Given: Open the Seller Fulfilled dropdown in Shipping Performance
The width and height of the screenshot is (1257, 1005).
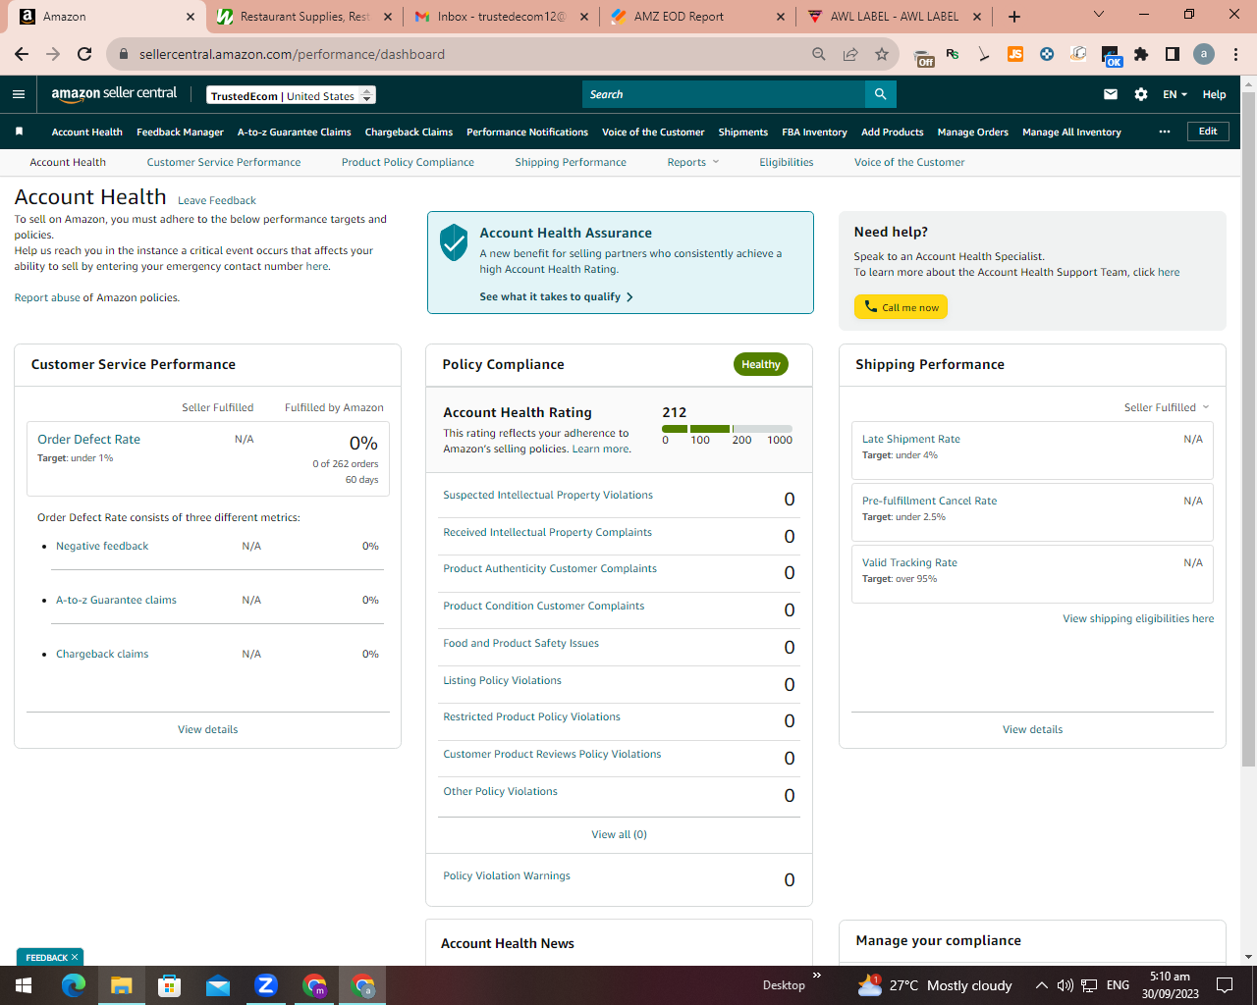Looking at the screenshot, I should [x=1167, y=407].
